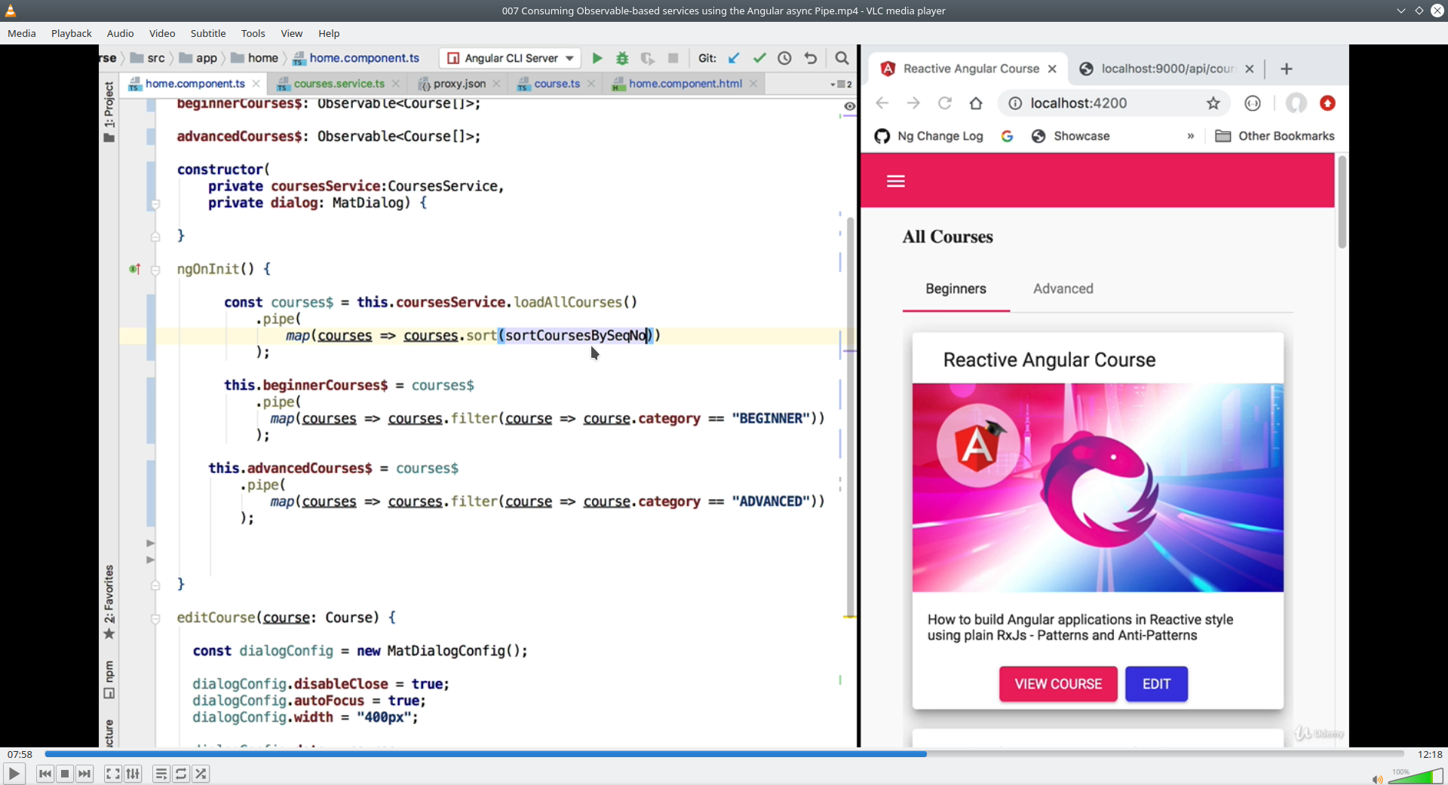This screenshot has height=785, width=1448.
Task: Go to browser home page
Action: 976,103
